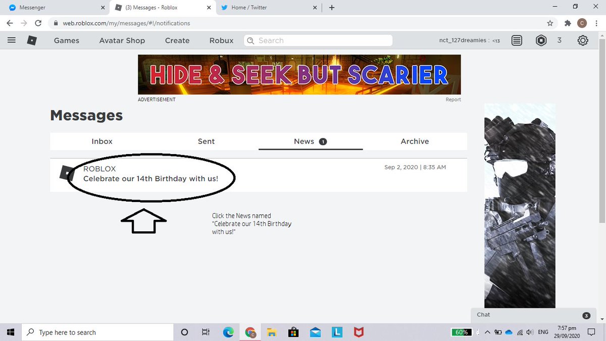Open the Robux page link

(222, 40)
